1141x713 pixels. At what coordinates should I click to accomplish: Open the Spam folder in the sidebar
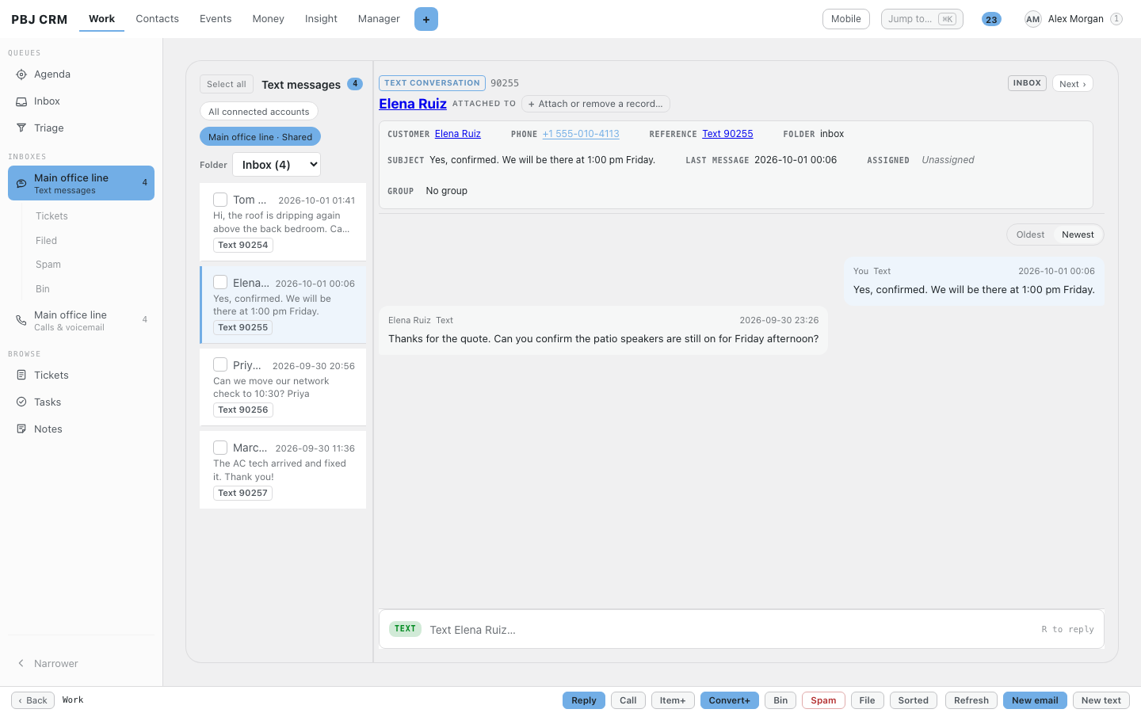coord(48,265)
